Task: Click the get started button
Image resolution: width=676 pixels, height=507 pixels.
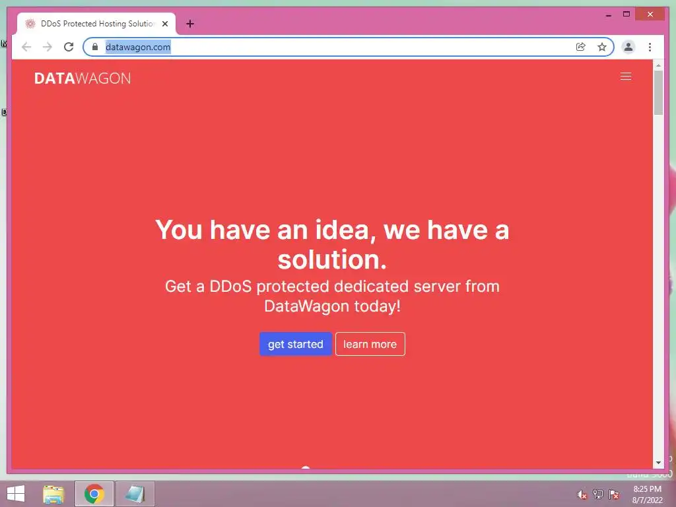Action: (x=296, y=344)
